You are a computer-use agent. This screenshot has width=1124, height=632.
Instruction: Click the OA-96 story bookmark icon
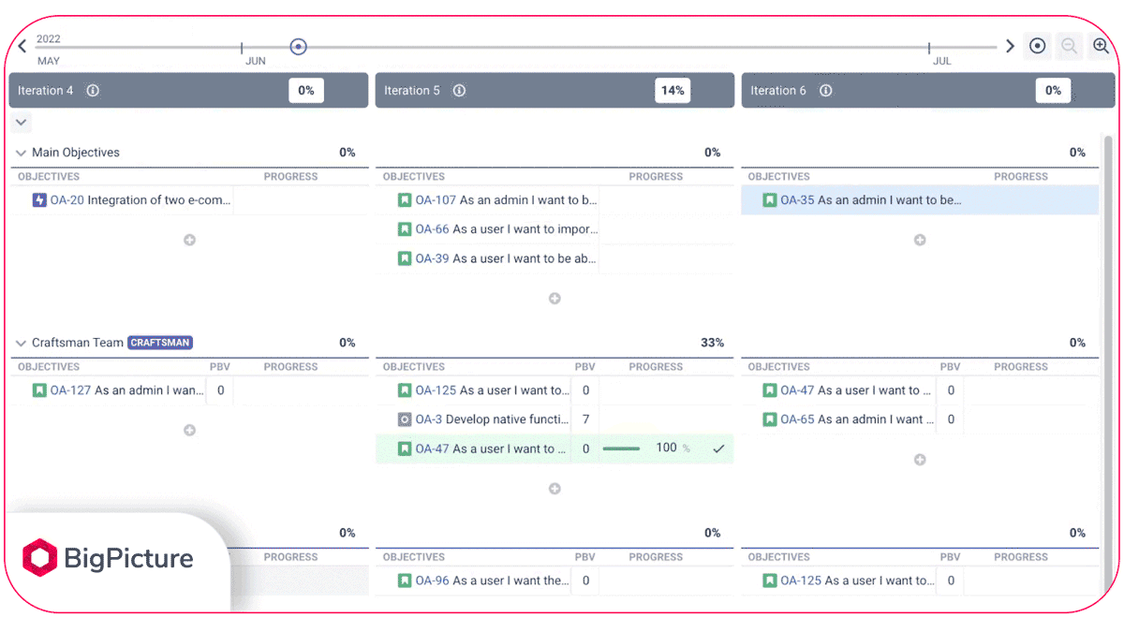(x=405, y=581)
